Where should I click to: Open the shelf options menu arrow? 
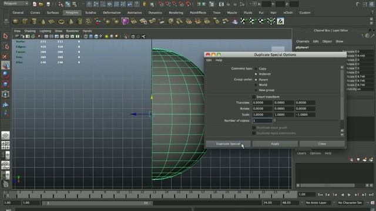tap(6, 22)
